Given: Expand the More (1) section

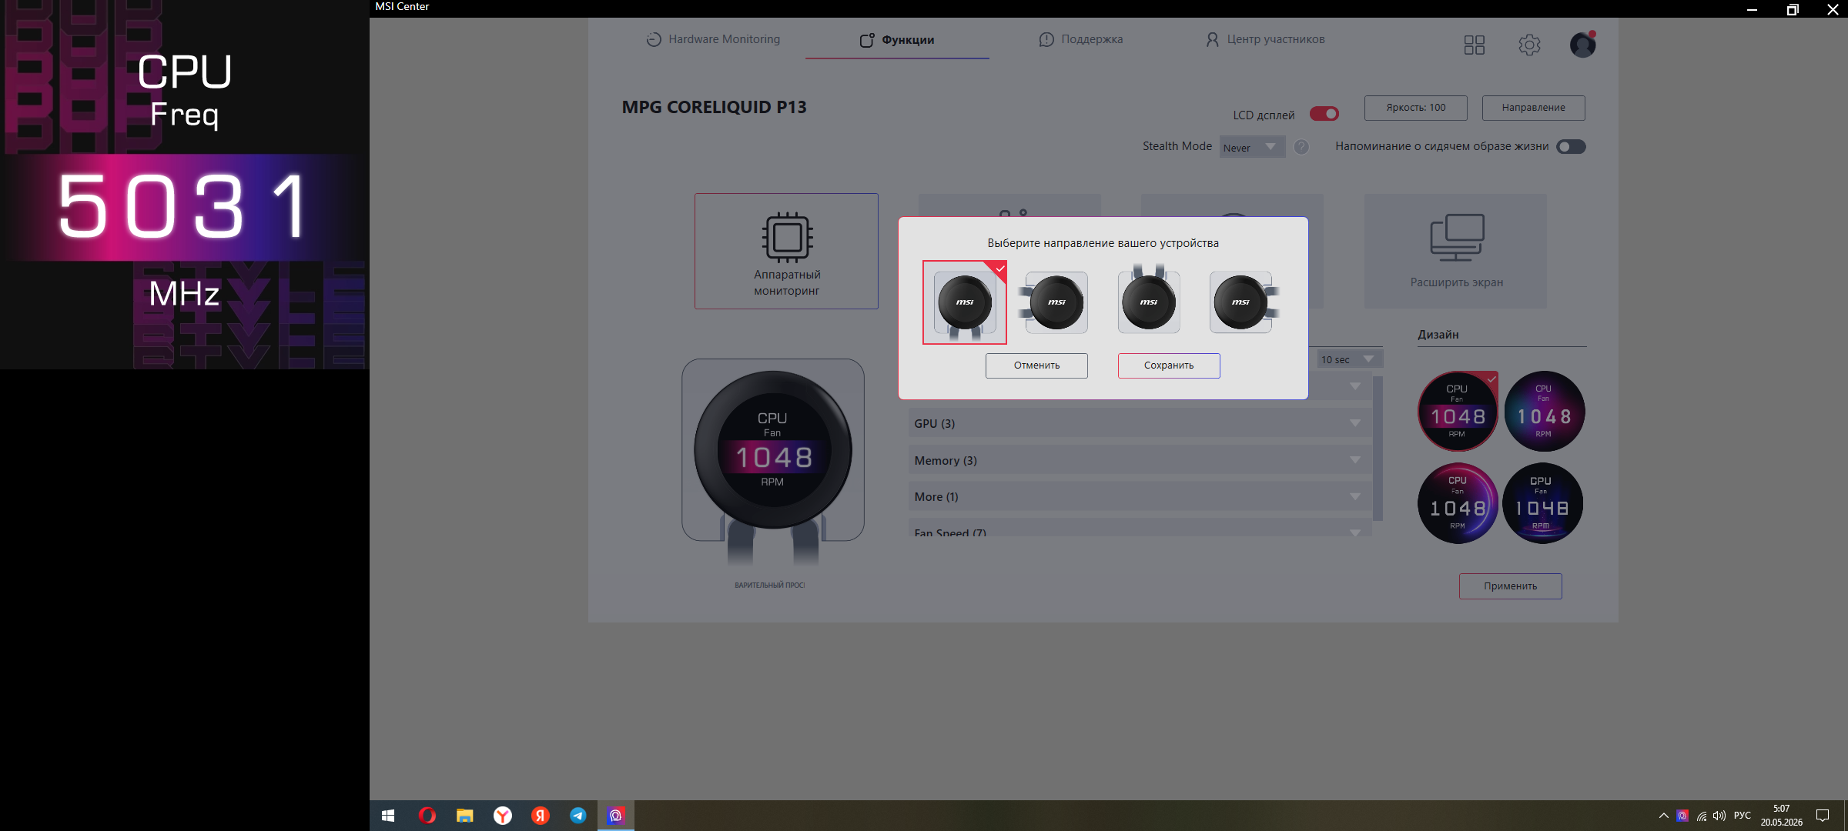Looking at the screenshot, I should pos(1140,497).
